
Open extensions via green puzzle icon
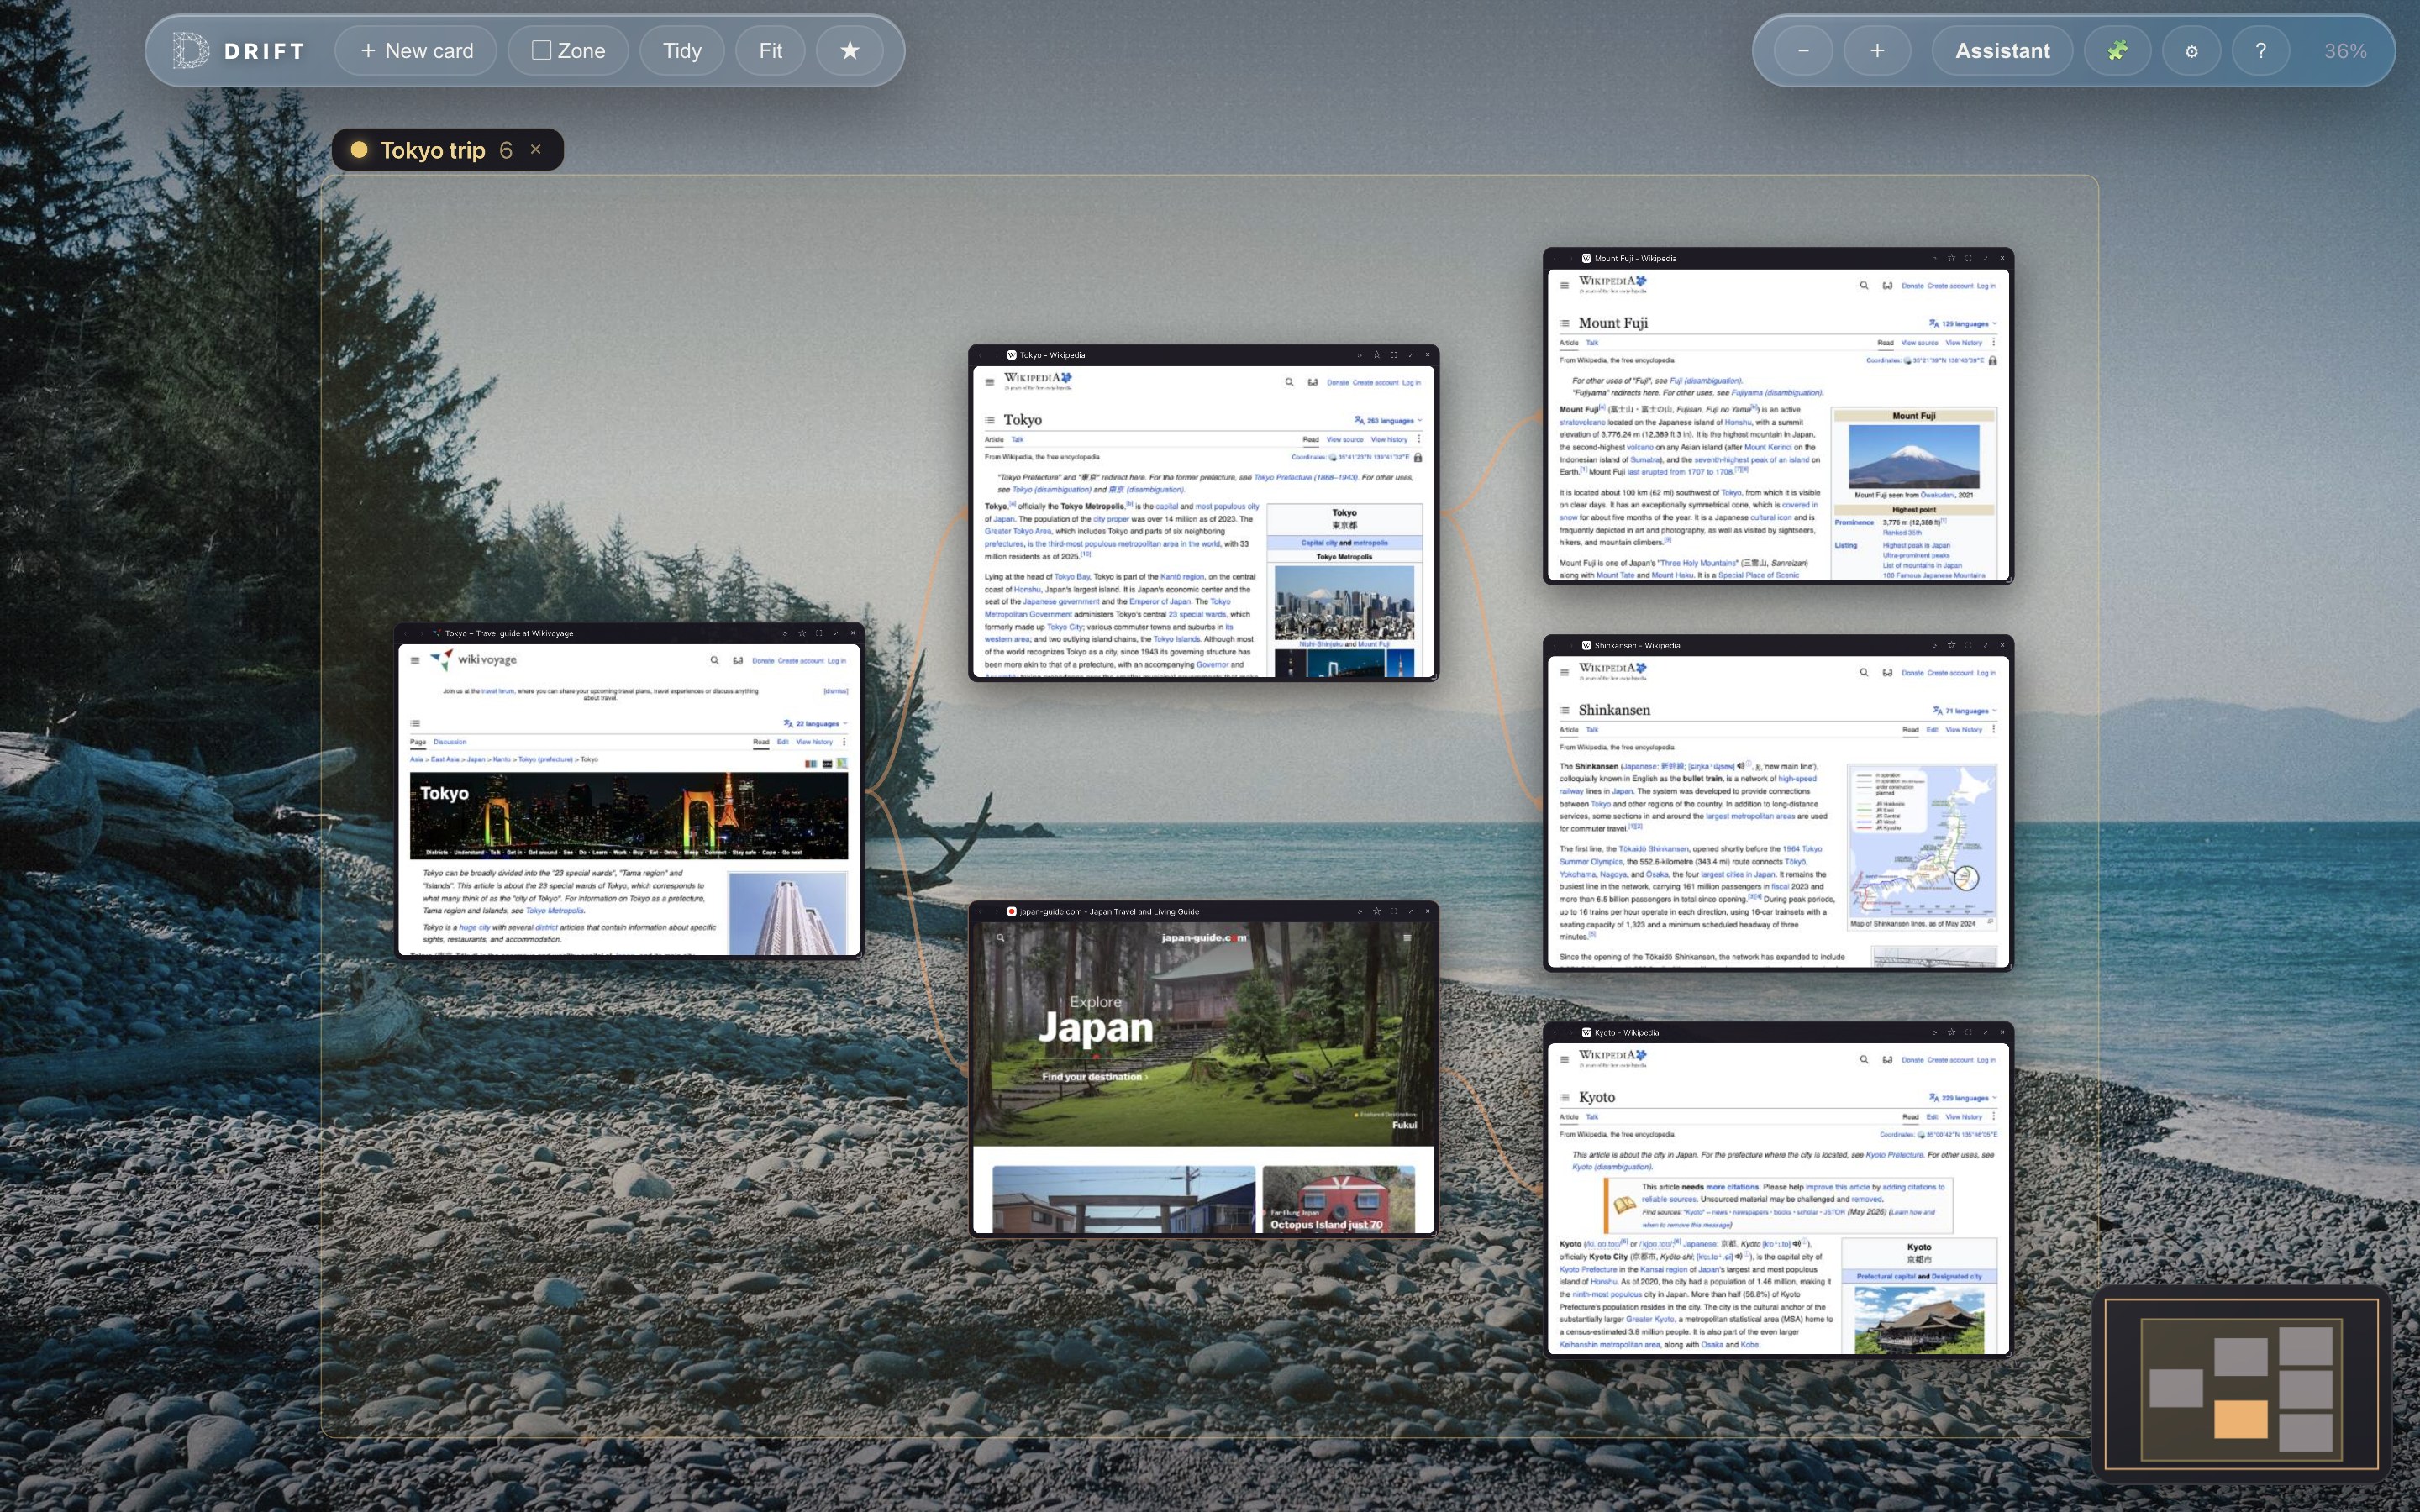pos(2117,51)
